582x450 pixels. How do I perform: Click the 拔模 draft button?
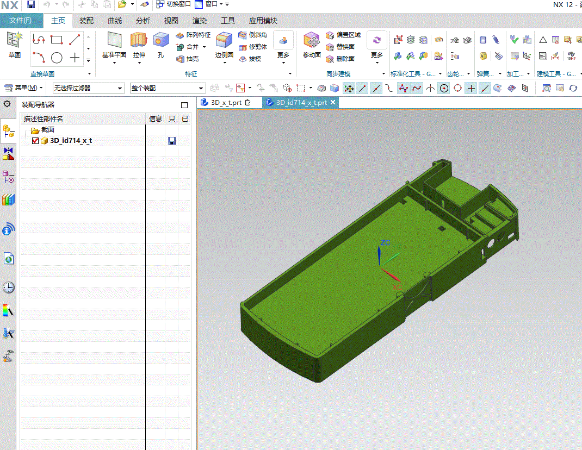coord(250,59)
